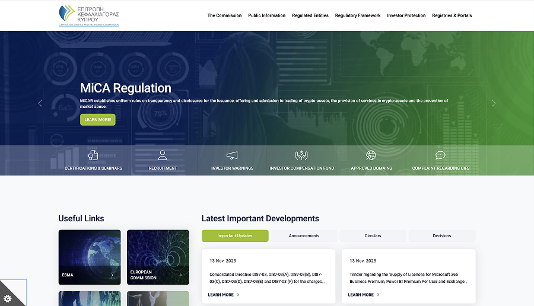
Task: Open the Regulatory Framework menu
Action: [x=358, y=15]
